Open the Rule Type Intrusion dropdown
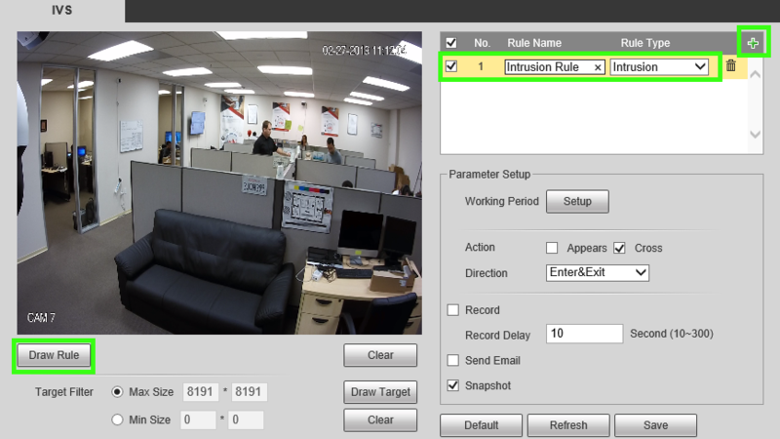Screen dimensions: 780x439 659,66
